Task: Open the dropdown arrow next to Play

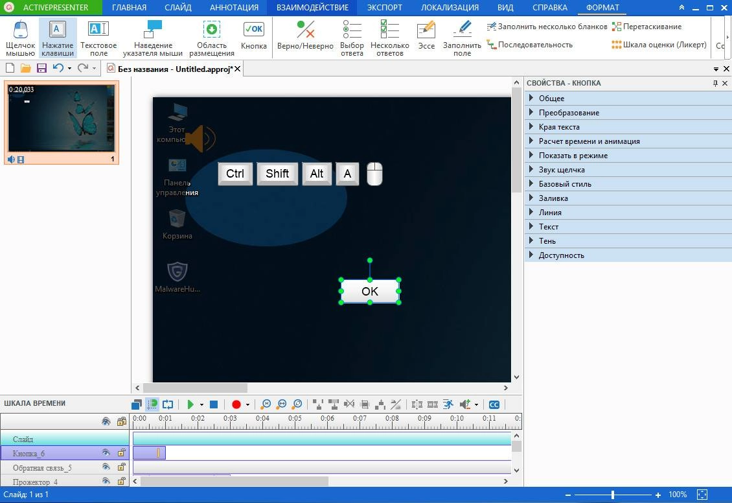Action: pos(201,405)
